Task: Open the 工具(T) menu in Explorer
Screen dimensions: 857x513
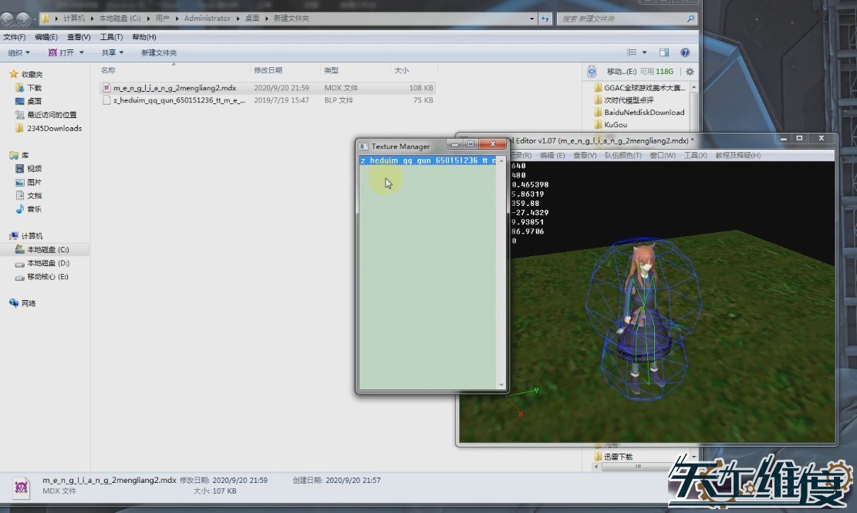Action: 112,37
